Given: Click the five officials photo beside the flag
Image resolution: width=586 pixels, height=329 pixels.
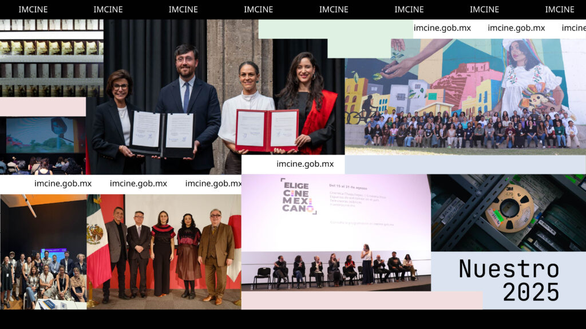Looking at the screenshot, I should (164, 251).
